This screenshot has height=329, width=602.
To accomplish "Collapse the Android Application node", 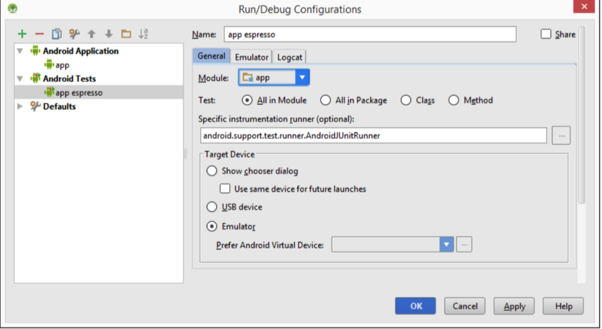I will click(x=20, y=51).
